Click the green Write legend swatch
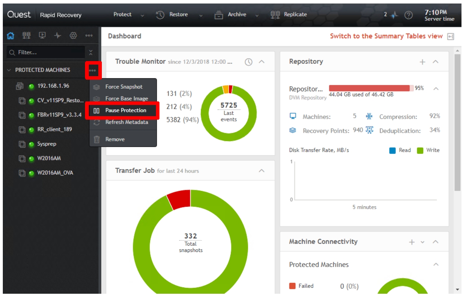Screen dimensions: 465x299 click(x=420, y=151)
